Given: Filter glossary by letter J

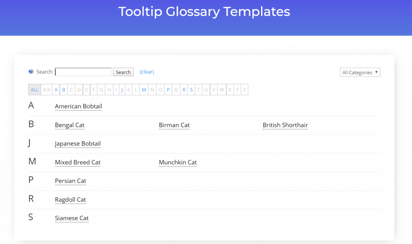Looking at the screenshot, I should coord(122,89).
